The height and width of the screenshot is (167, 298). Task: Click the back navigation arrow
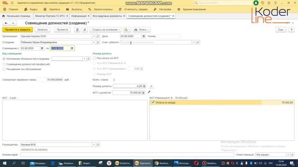point(6,23)
